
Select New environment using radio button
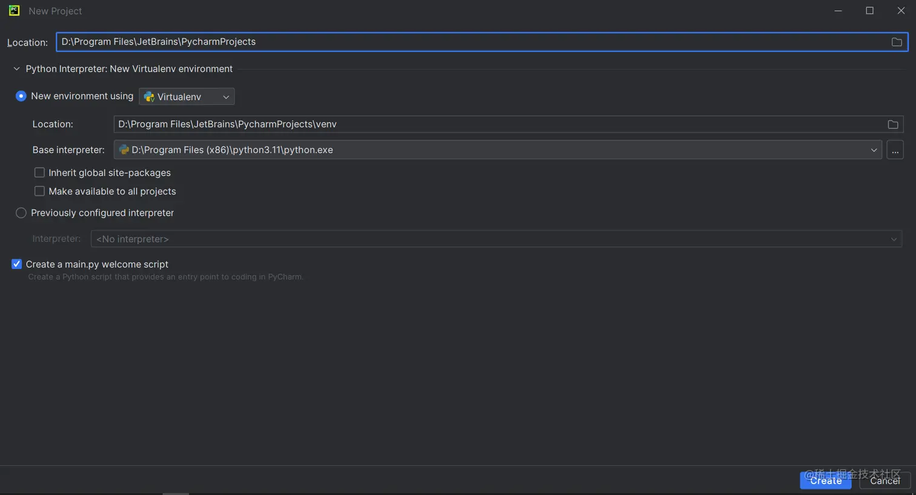(x=21, y=96)
